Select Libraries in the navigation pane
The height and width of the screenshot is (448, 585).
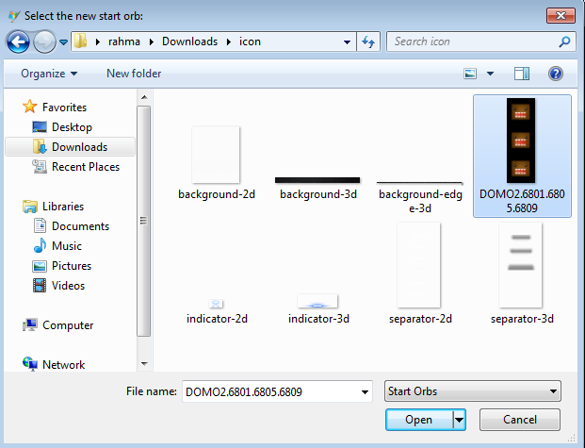[63, 207]
